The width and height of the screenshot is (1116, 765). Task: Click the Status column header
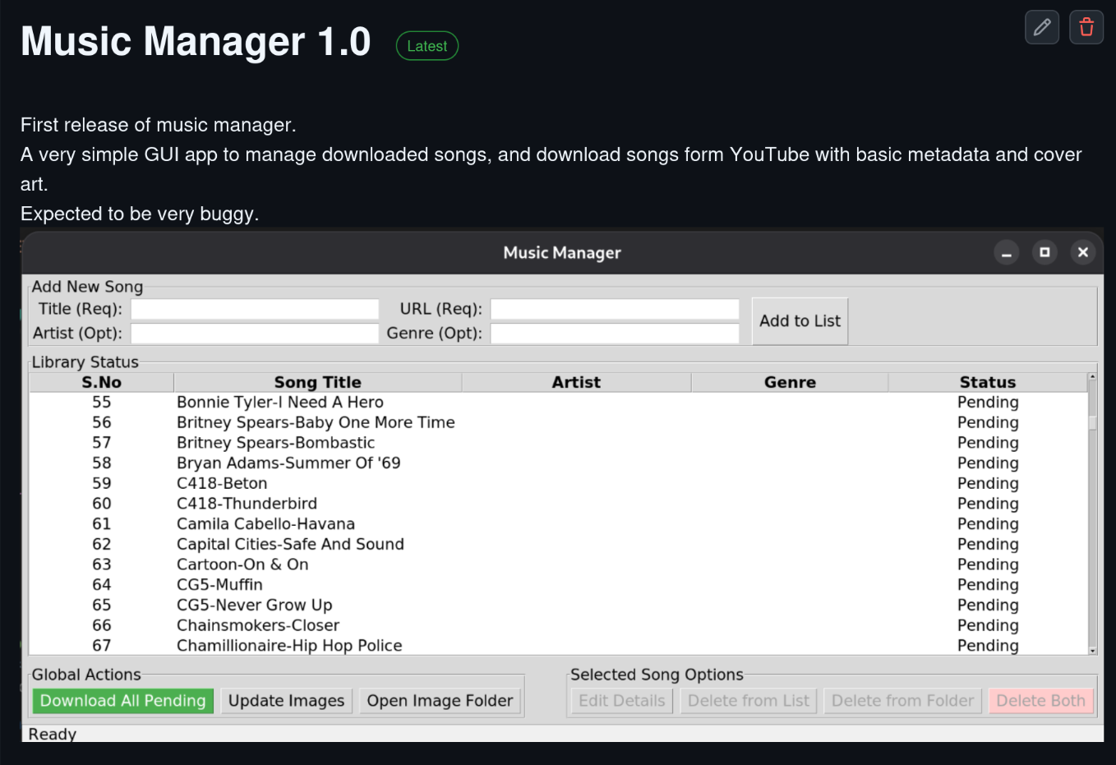click(x=987, y=382)
